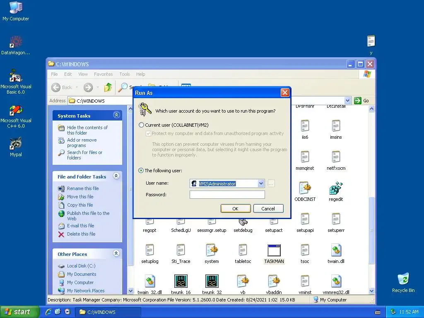The height and width of the screenshot is (318, 424).
Task: Click the Search magnifier toolbar icon
Action: coord(123,87)
